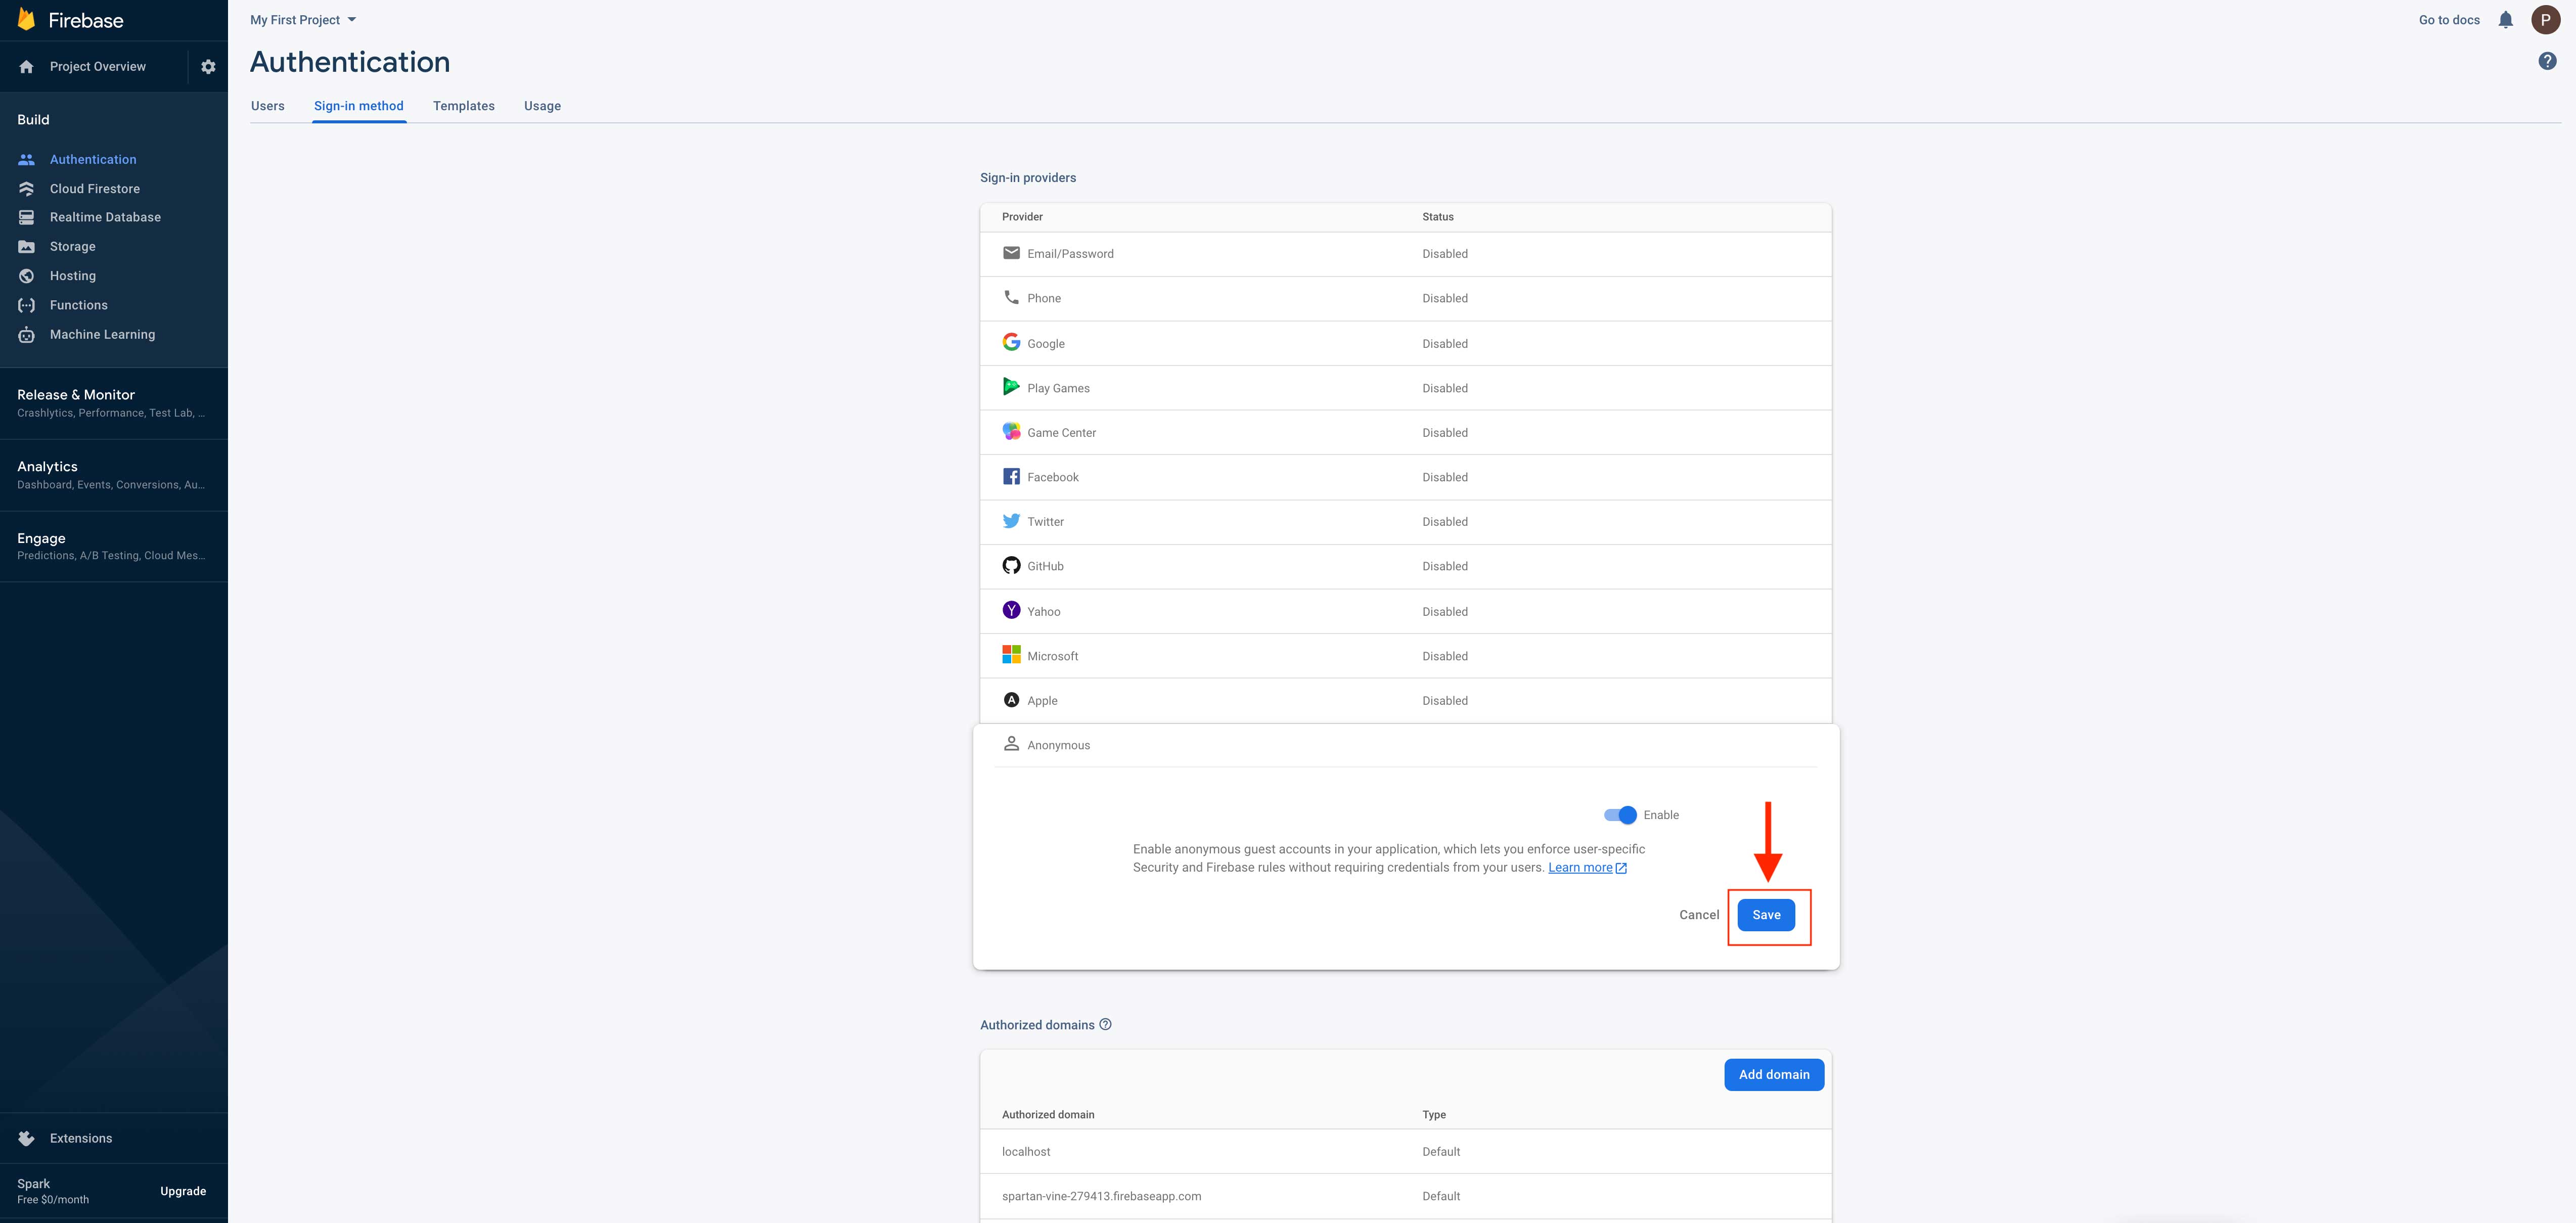Click the Storage icon in sidebar

(27, 247)
